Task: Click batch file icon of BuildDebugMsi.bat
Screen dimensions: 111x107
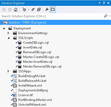Action: [15, 76]
